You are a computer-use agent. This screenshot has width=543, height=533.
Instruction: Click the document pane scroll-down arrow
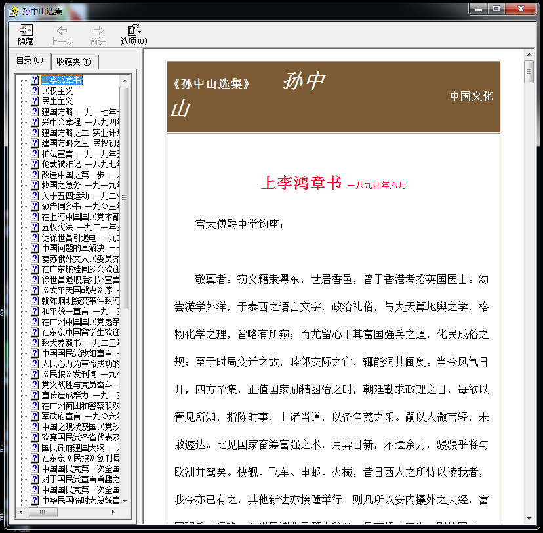(529, 519)
